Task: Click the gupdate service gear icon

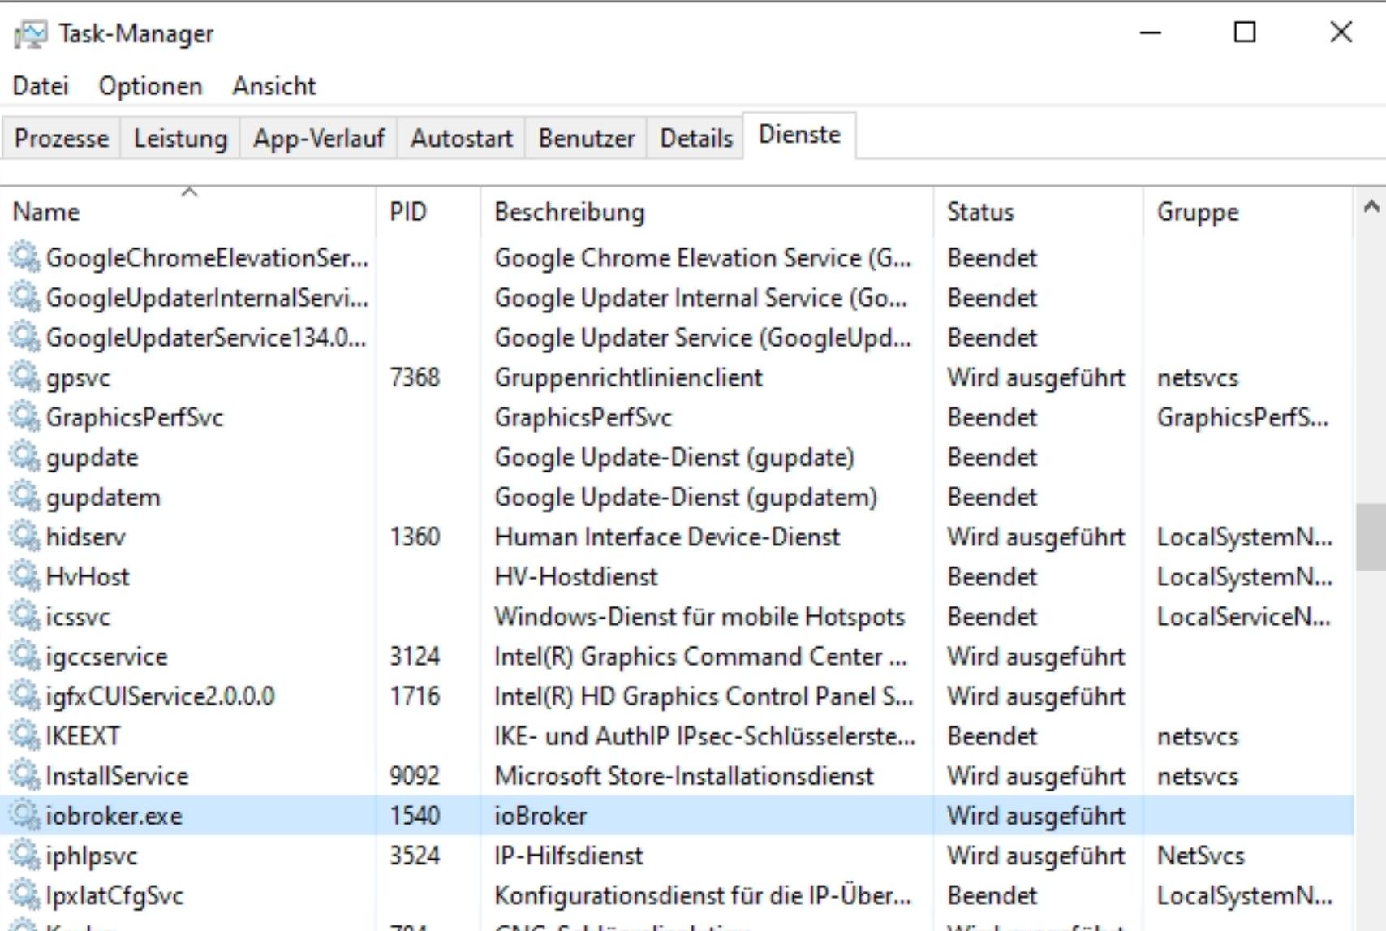Action: coord(24,456)
